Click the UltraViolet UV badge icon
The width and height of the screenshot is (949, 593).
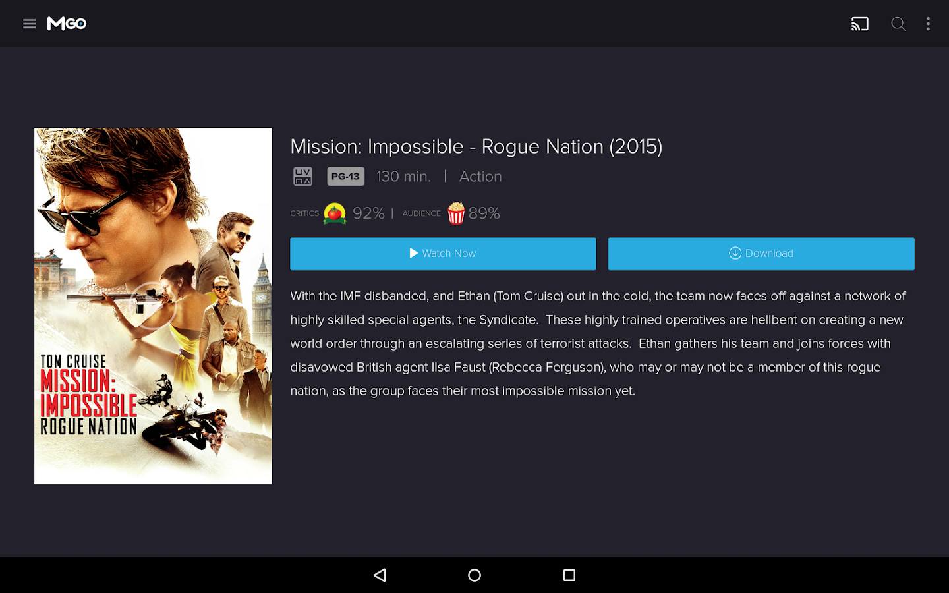pyautogui.click(x=302, y=177)
